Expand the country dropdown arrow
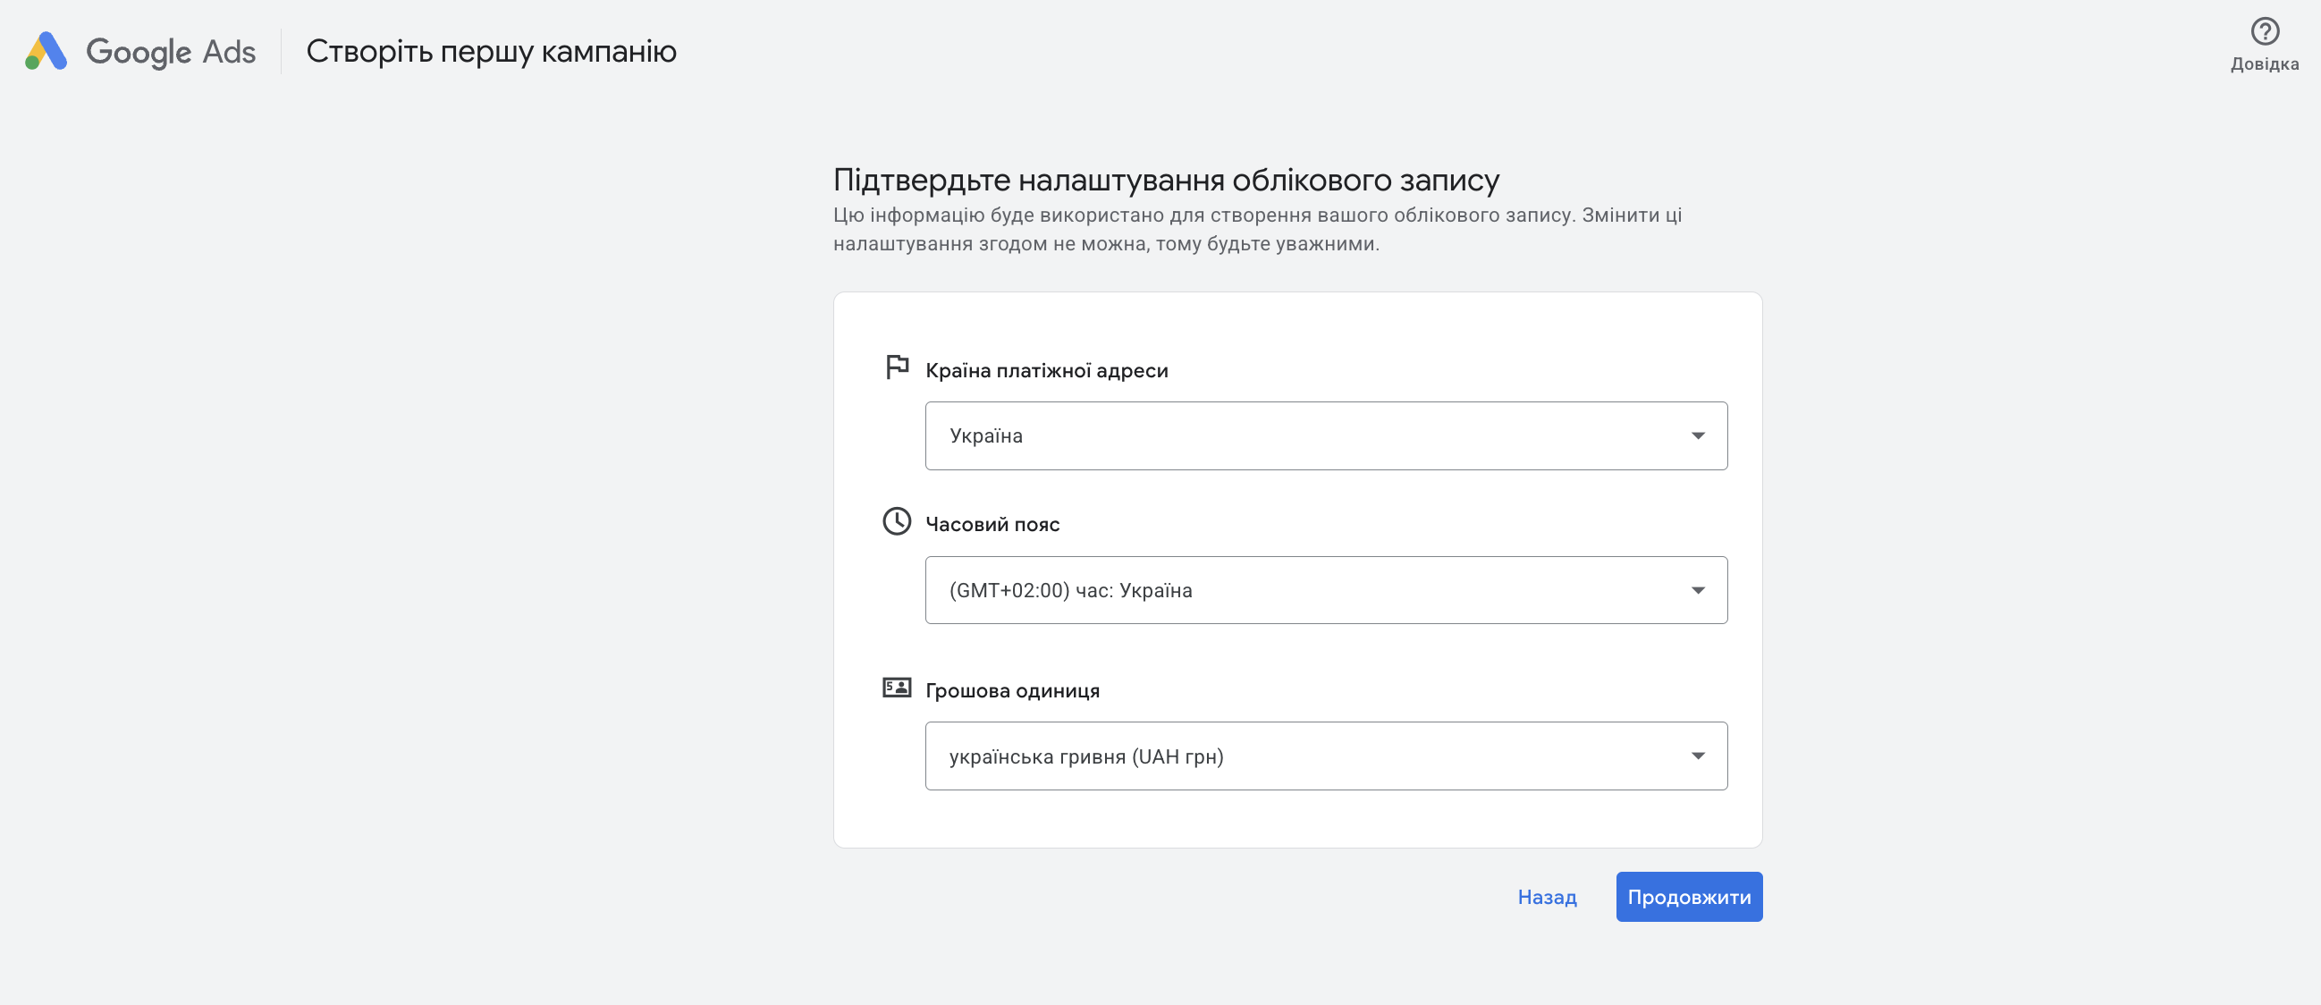 pos(1698,436)
